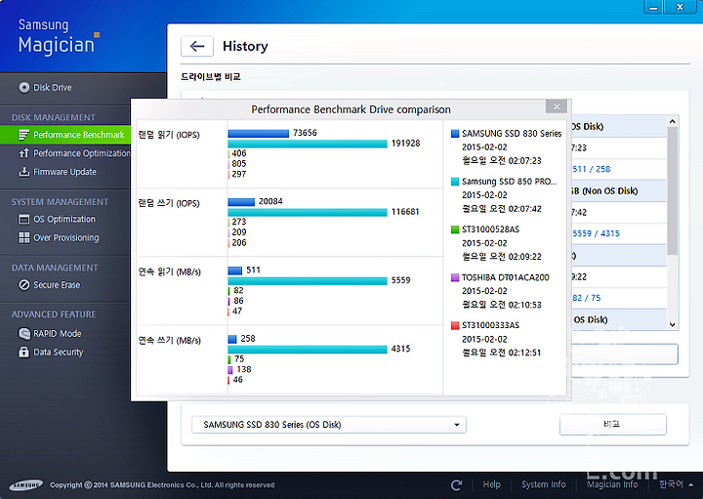Click the scroll up arrow of the history list
Screen dimensions: 703x499
[672, 121]
